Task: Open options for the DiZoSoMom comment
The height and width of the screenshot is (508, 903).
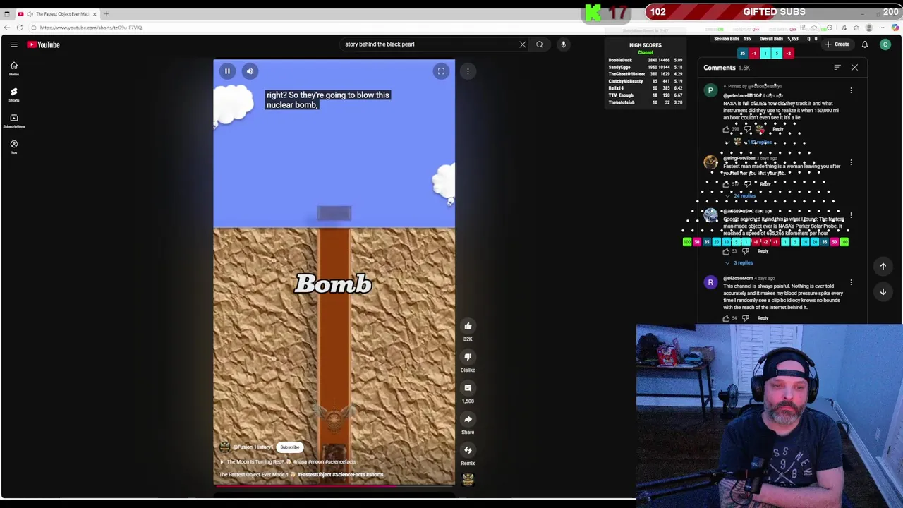Action: point(851,282)
